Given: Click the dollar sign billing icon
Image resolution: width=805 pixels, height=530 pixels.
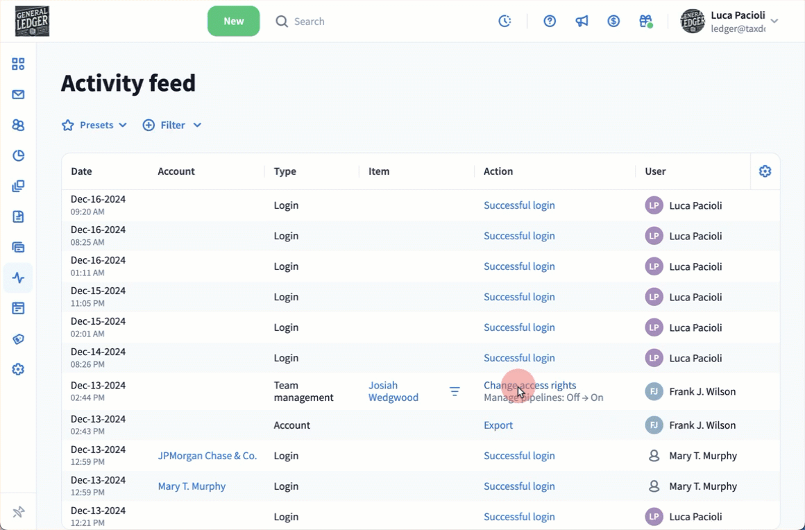Looking at the screenshot, I should point(613,22).
